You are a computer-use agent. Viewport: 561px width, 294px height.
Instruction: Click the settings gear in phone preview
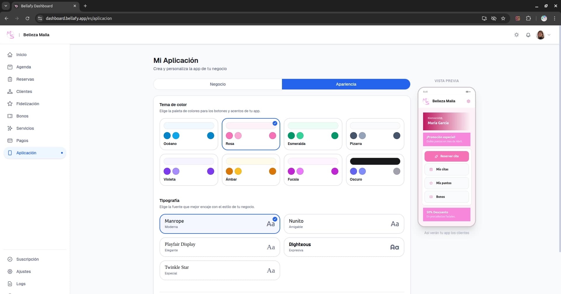coord(468,101)
